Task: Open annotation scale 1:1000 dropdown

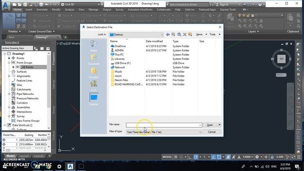Action: 248,157
